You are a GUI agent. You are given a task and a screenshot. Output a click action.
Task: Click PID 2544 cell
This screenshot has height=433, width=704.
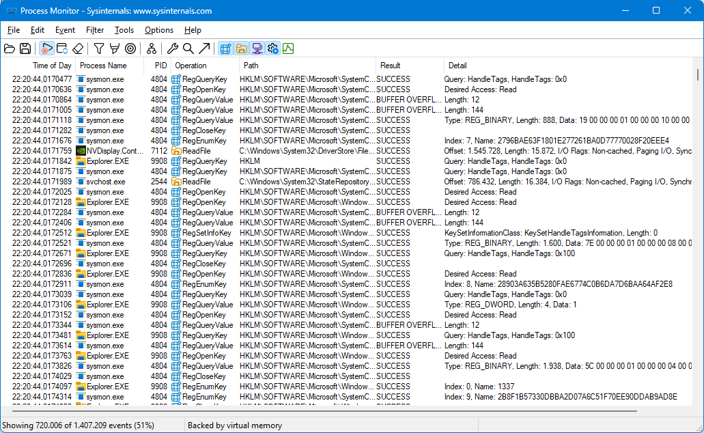(x=159, y=182)
